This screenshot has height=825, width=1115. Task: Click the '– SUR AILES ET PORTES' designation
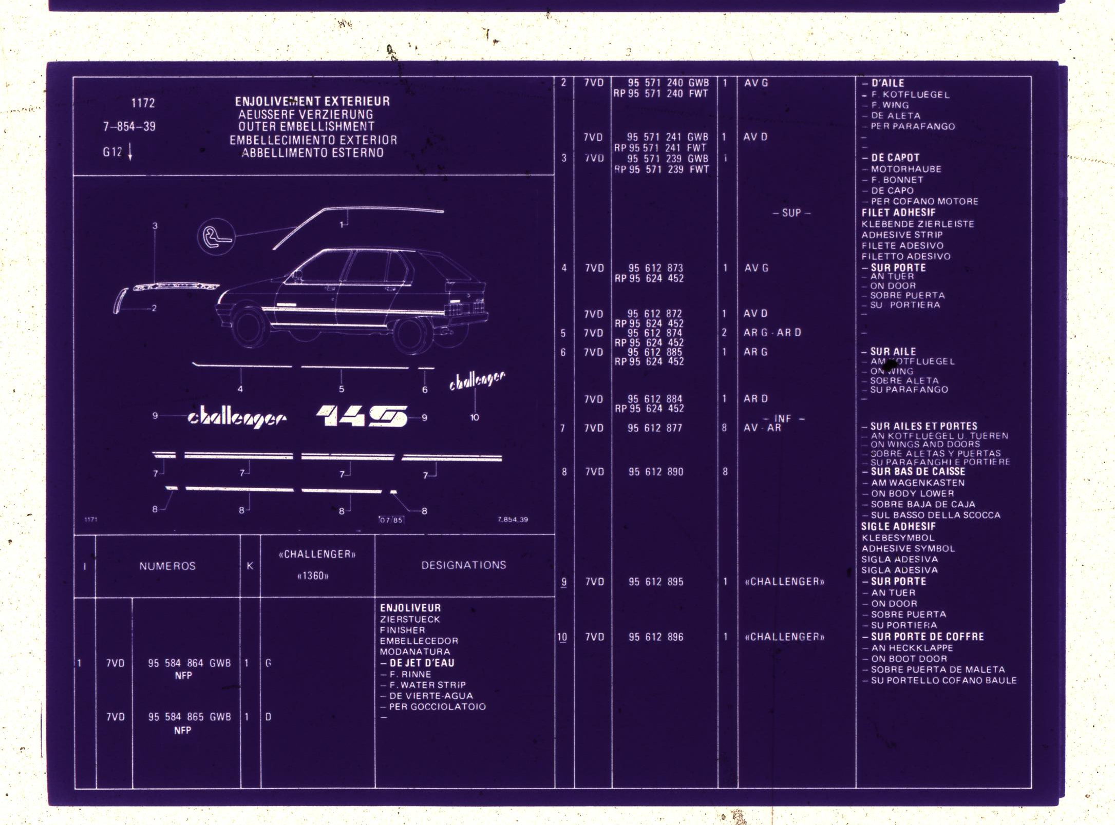pyautogui.click(x=920, y=426)
